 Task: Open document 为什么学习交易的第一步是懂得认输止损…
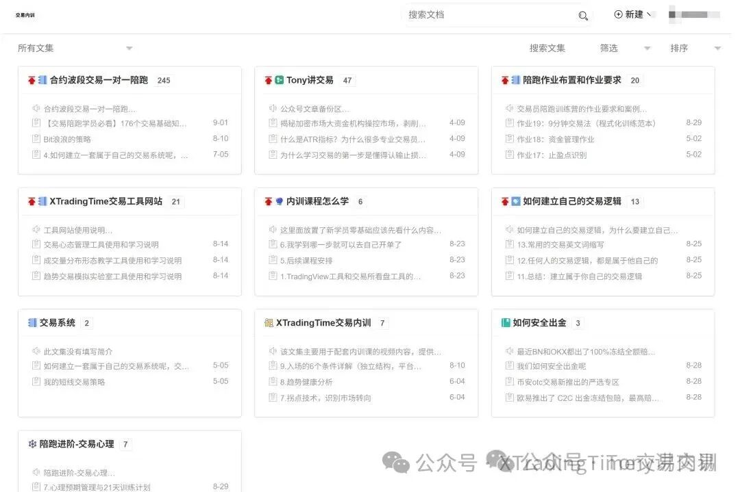353,155
